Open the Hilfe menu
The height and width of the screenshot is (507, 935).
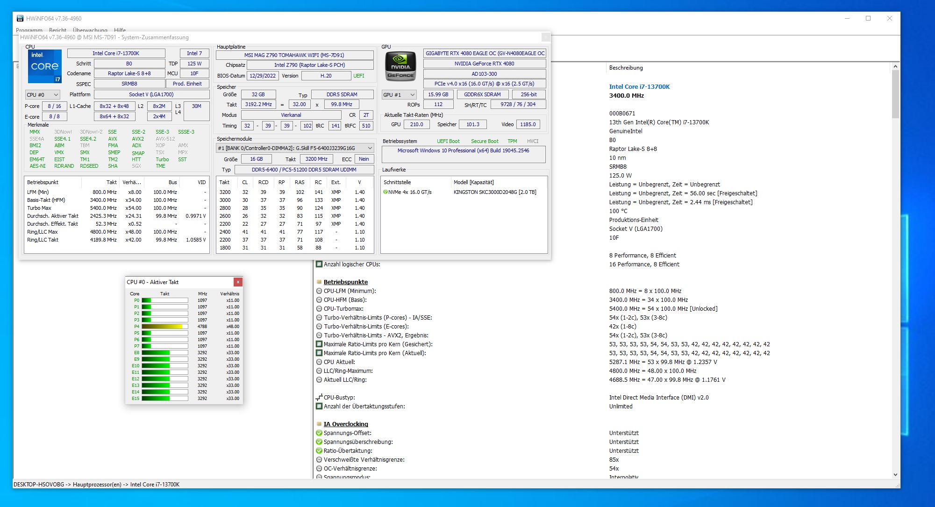[x=120, y=30]
